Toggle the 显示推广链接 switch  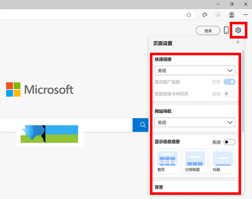click(x=229, y=82)
